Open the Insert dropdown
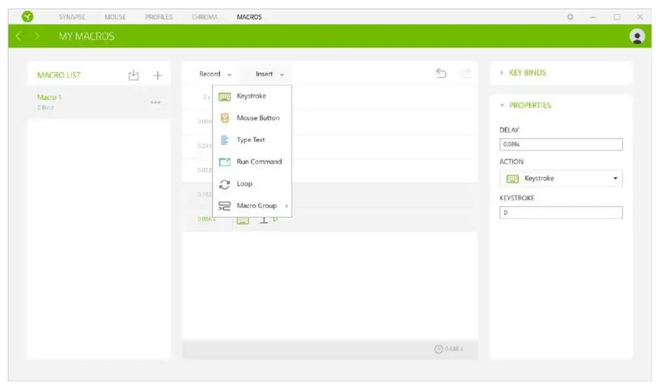The height and width of the screenshot is (385, 656). coord(270,74)
